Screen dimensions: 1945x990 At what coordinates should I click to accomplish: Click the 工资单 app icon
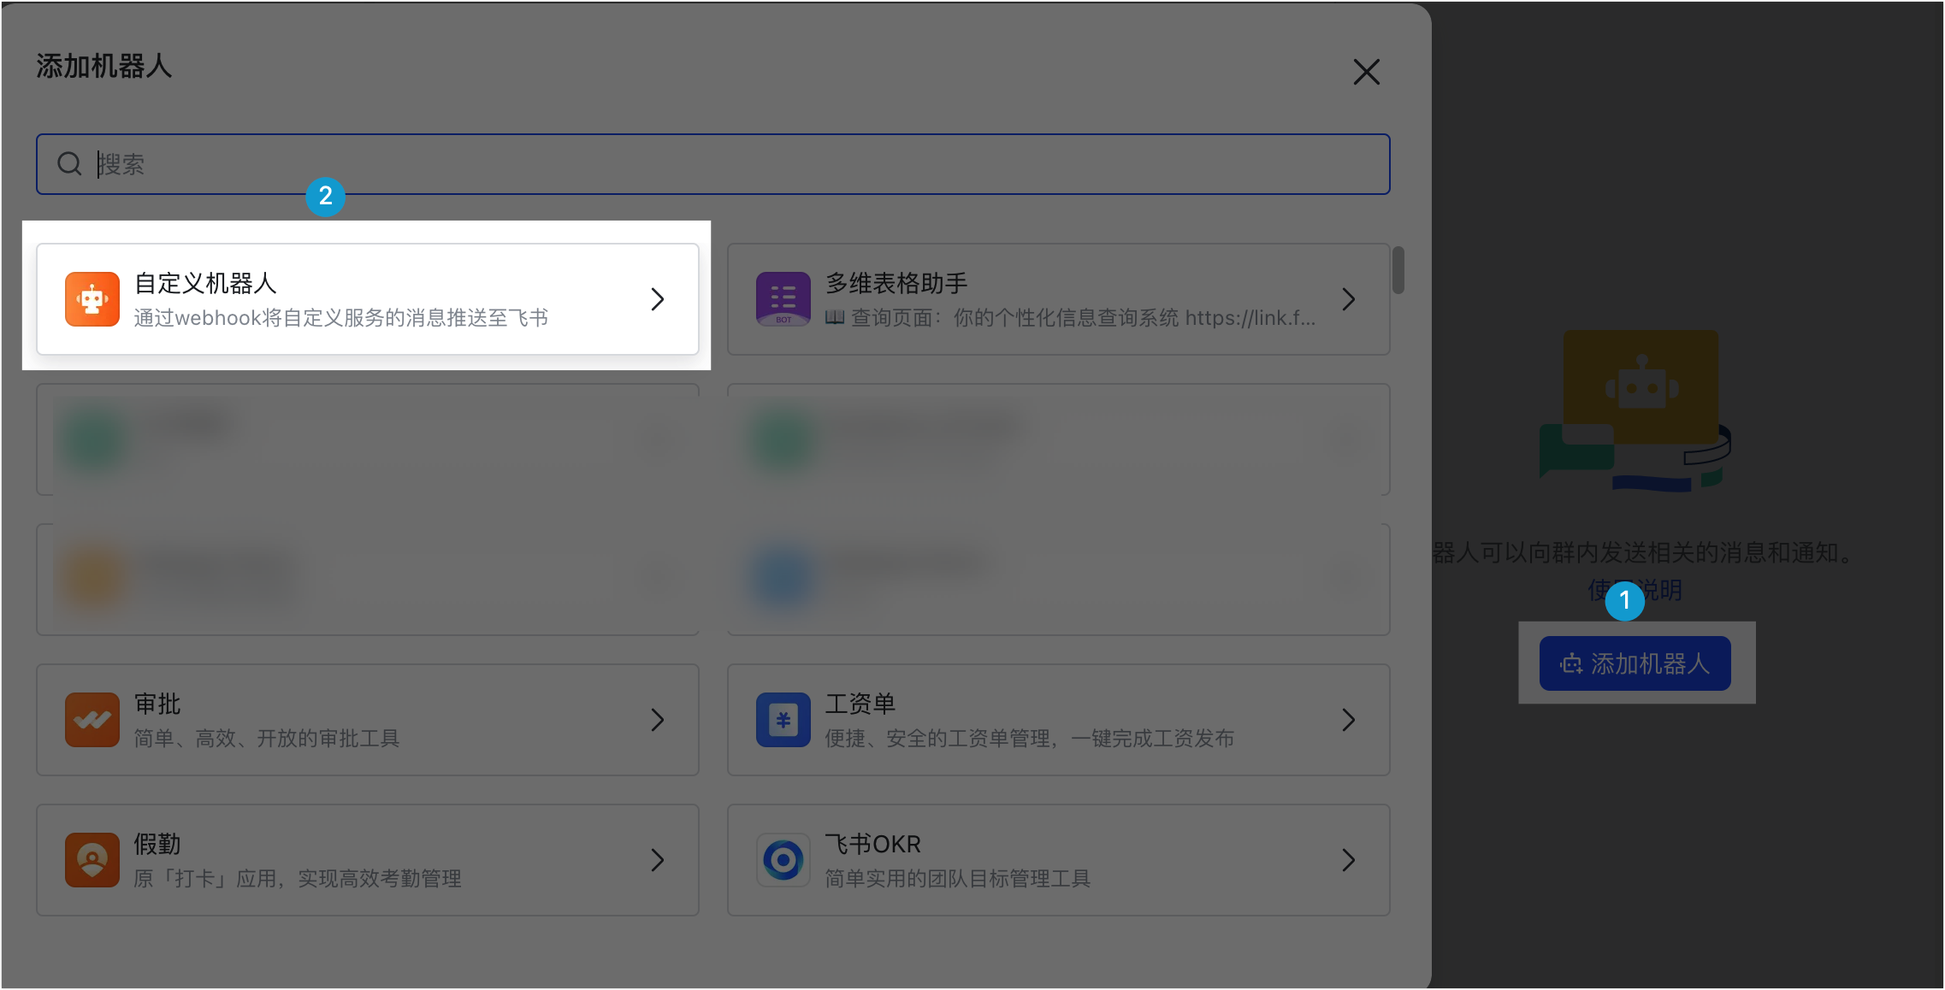[x=783, y=720]
